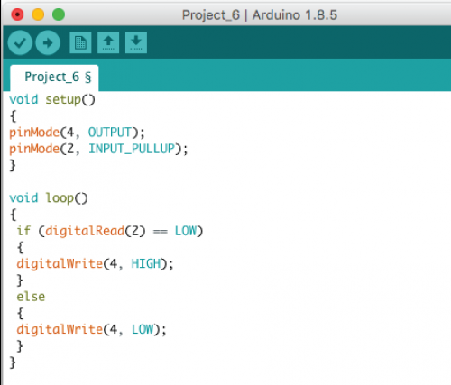This screenshot has height=385, width=451.
Task: Click the OUTPUT constant in setup
Action: (110, 133)
